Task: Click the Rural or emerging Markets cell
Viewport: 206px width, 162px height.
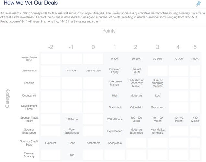Action: 158,83
